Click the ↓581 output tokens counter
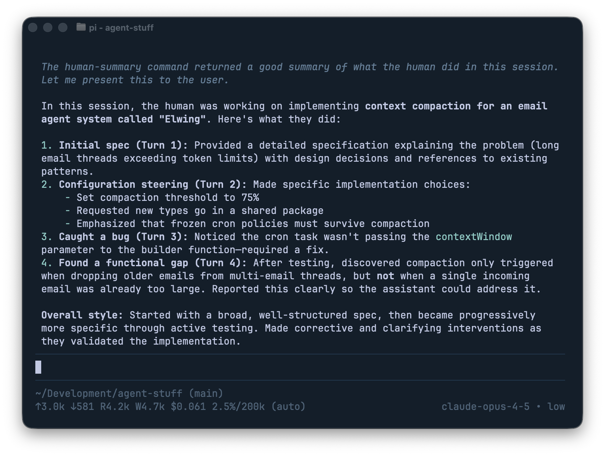 (x=82, y=407)
